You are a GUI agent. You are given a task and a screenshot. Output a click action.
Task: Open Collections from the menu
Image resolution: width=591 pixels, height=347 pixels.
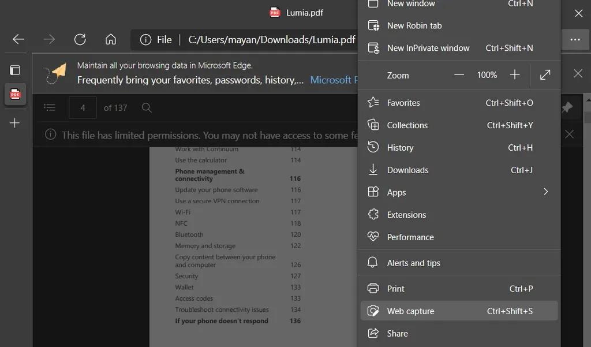[x=459, y=125]
